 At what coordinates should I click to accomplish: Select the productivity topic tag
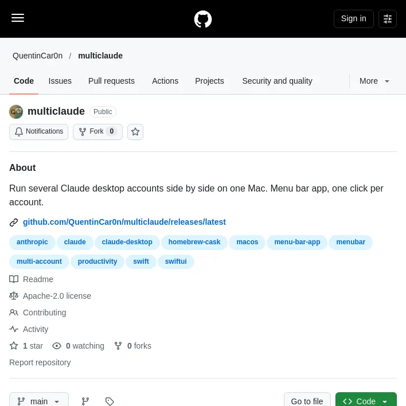coord(97,261)
